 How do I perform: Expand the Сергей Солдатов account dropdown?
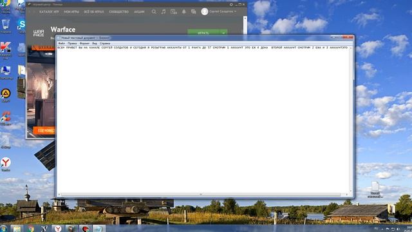[223, 12]
